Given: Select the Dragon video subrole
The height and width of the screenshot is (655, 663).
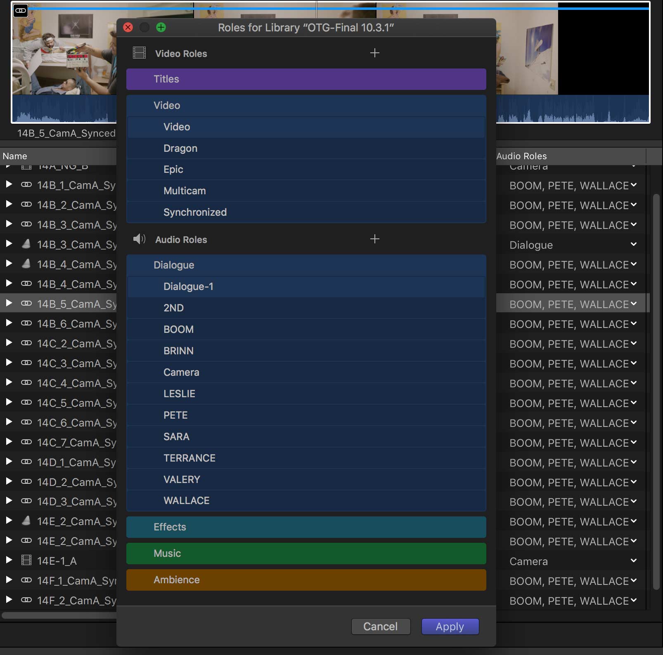Looking at the screenshot, I should click(x=306, y=148).
